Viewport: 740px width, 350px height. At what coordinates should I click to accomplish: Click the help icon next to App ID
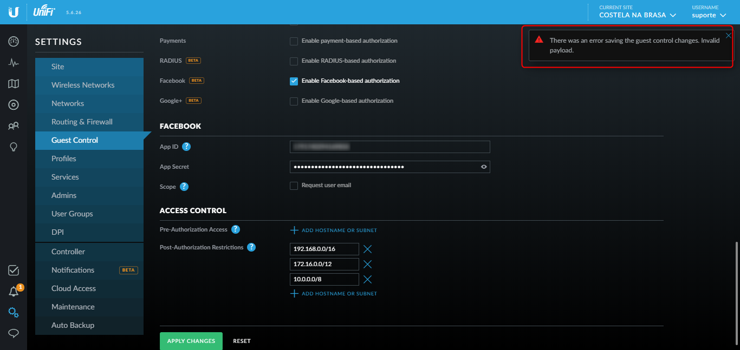(186, 147)
